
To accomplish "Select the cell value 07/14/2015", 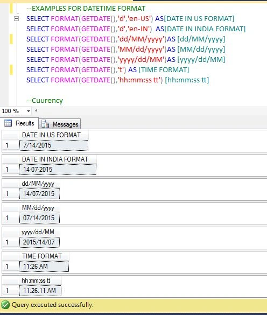I will [x=40, y=218].
